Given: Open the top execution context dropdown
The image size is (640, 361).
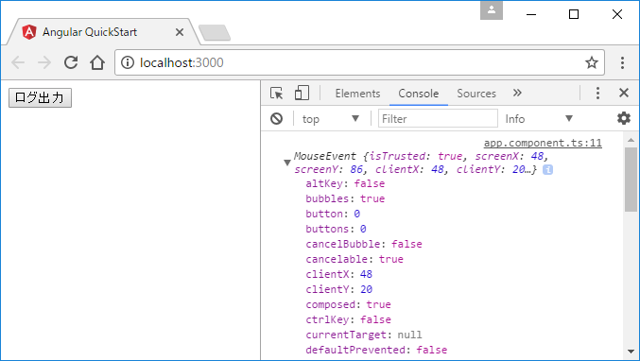Looking at the screenshot, I should [330, 119].
